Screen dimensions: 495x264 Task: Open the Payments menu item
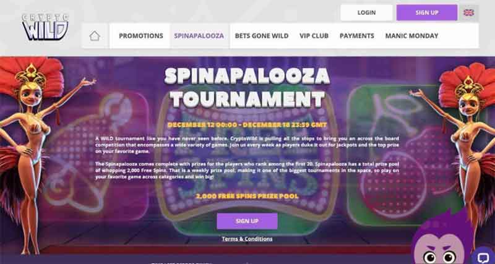(357, 36)
